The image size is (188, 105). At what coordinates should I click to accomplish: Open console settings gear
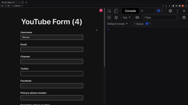pos(184,17)
